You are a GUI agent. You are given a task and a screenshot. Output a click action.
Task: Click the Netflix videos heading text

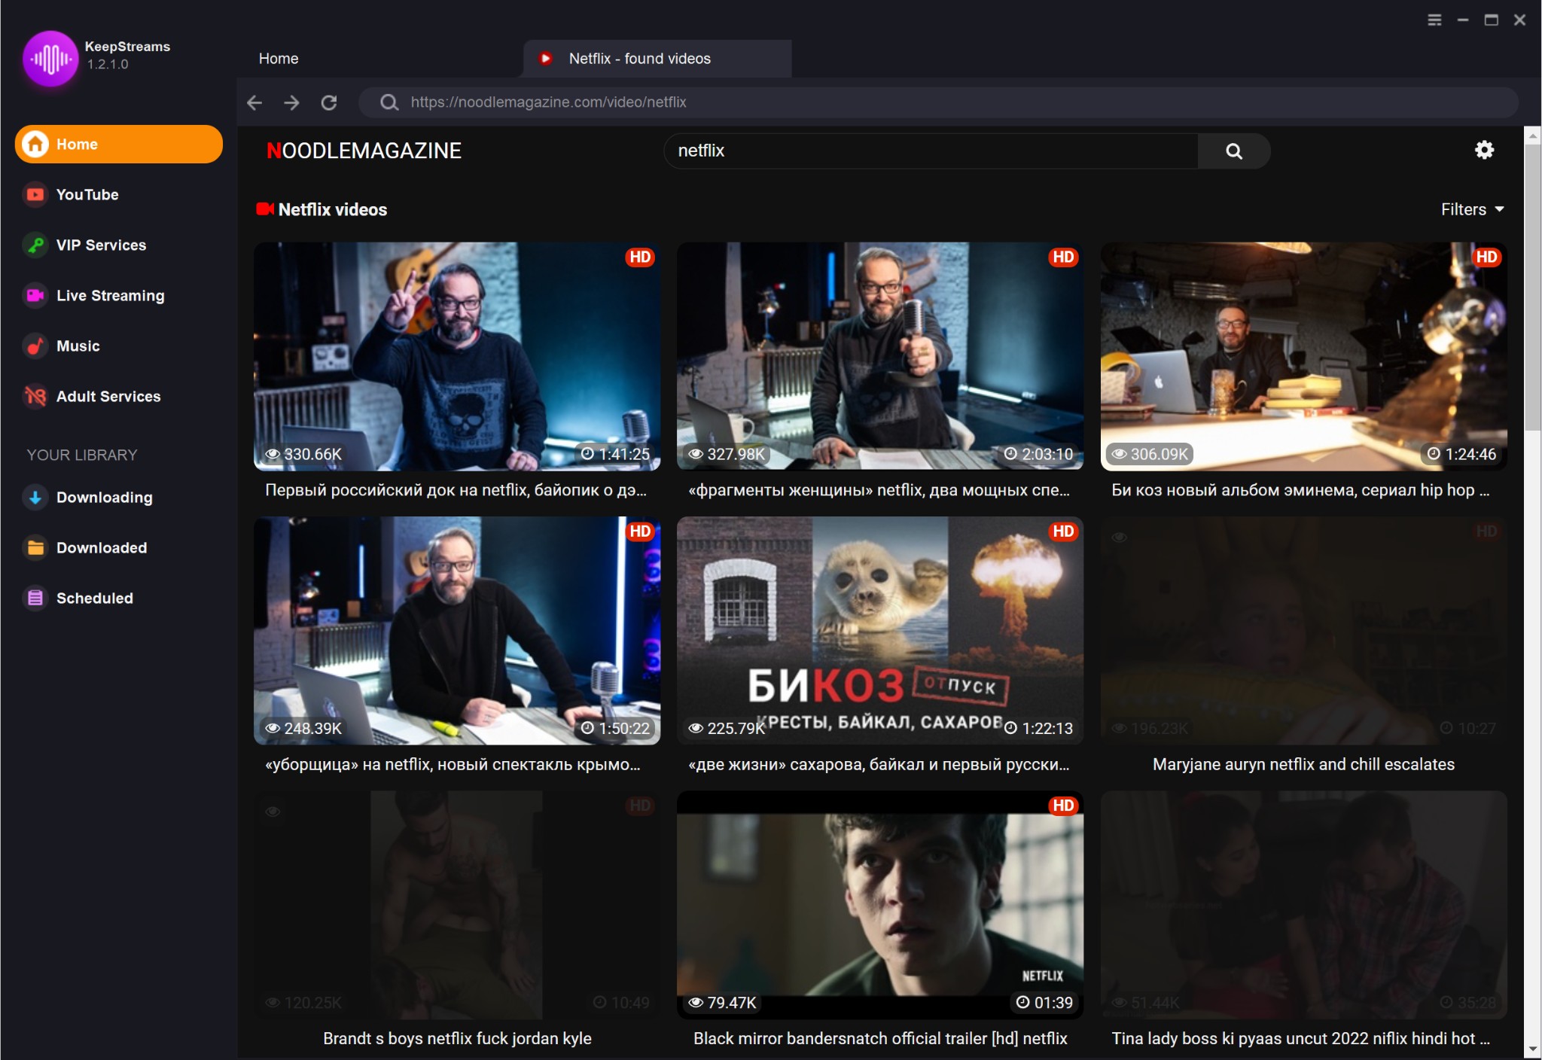click(x=333, y=209)
